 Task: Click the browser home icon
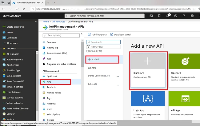[x=24, y=9]
